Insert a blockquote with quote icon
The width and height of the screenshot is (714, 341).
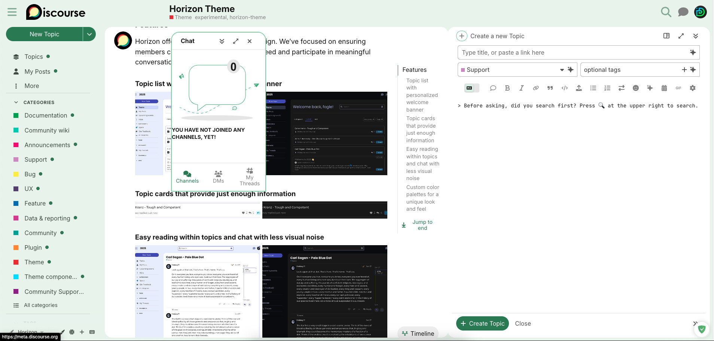(550, 88)
